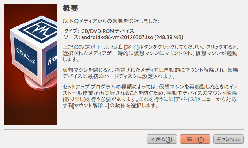The height and width of the screenshot is (148, 248).
Task: Click the (248.39 MB) file size text
Action: point(169,37)
